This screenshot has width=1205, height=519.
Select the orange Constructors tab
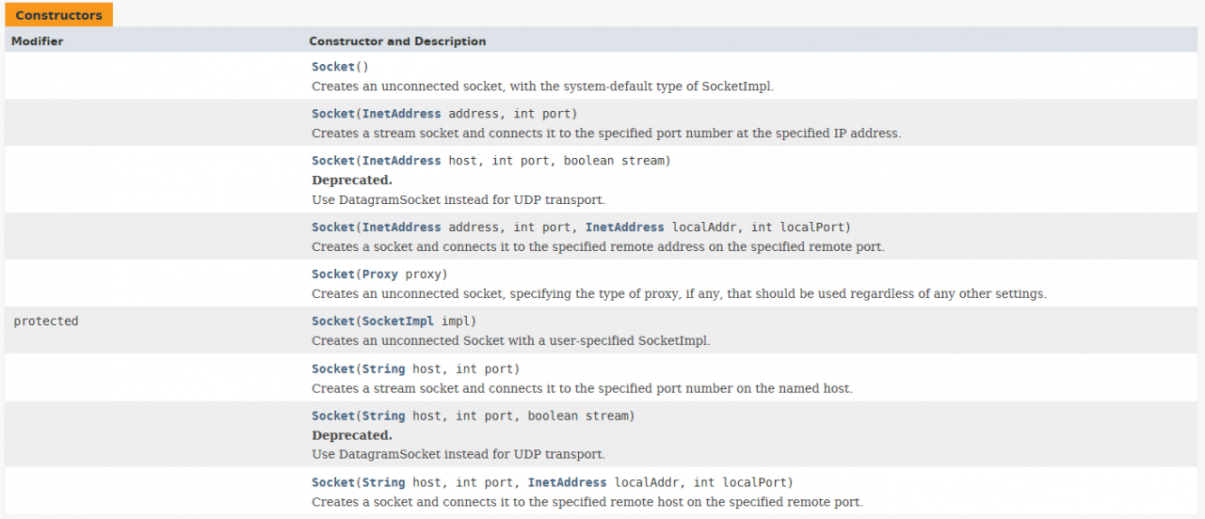pos(59,15)
